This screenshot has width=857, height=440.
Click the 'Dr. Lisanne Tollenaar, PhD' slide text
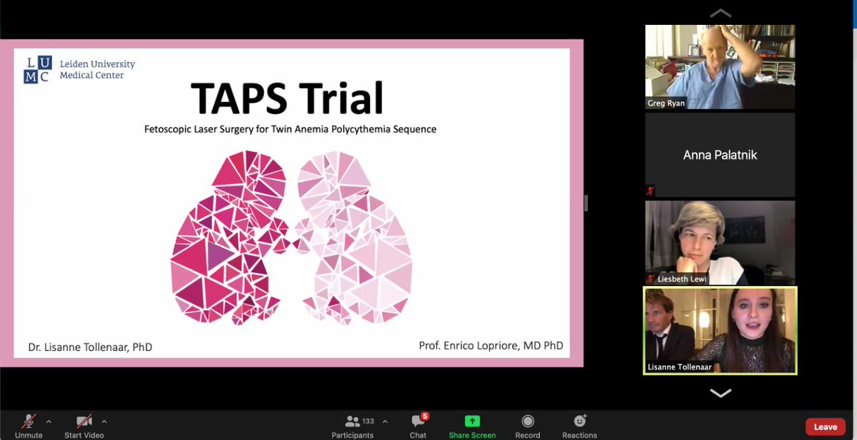coord(90,347)
